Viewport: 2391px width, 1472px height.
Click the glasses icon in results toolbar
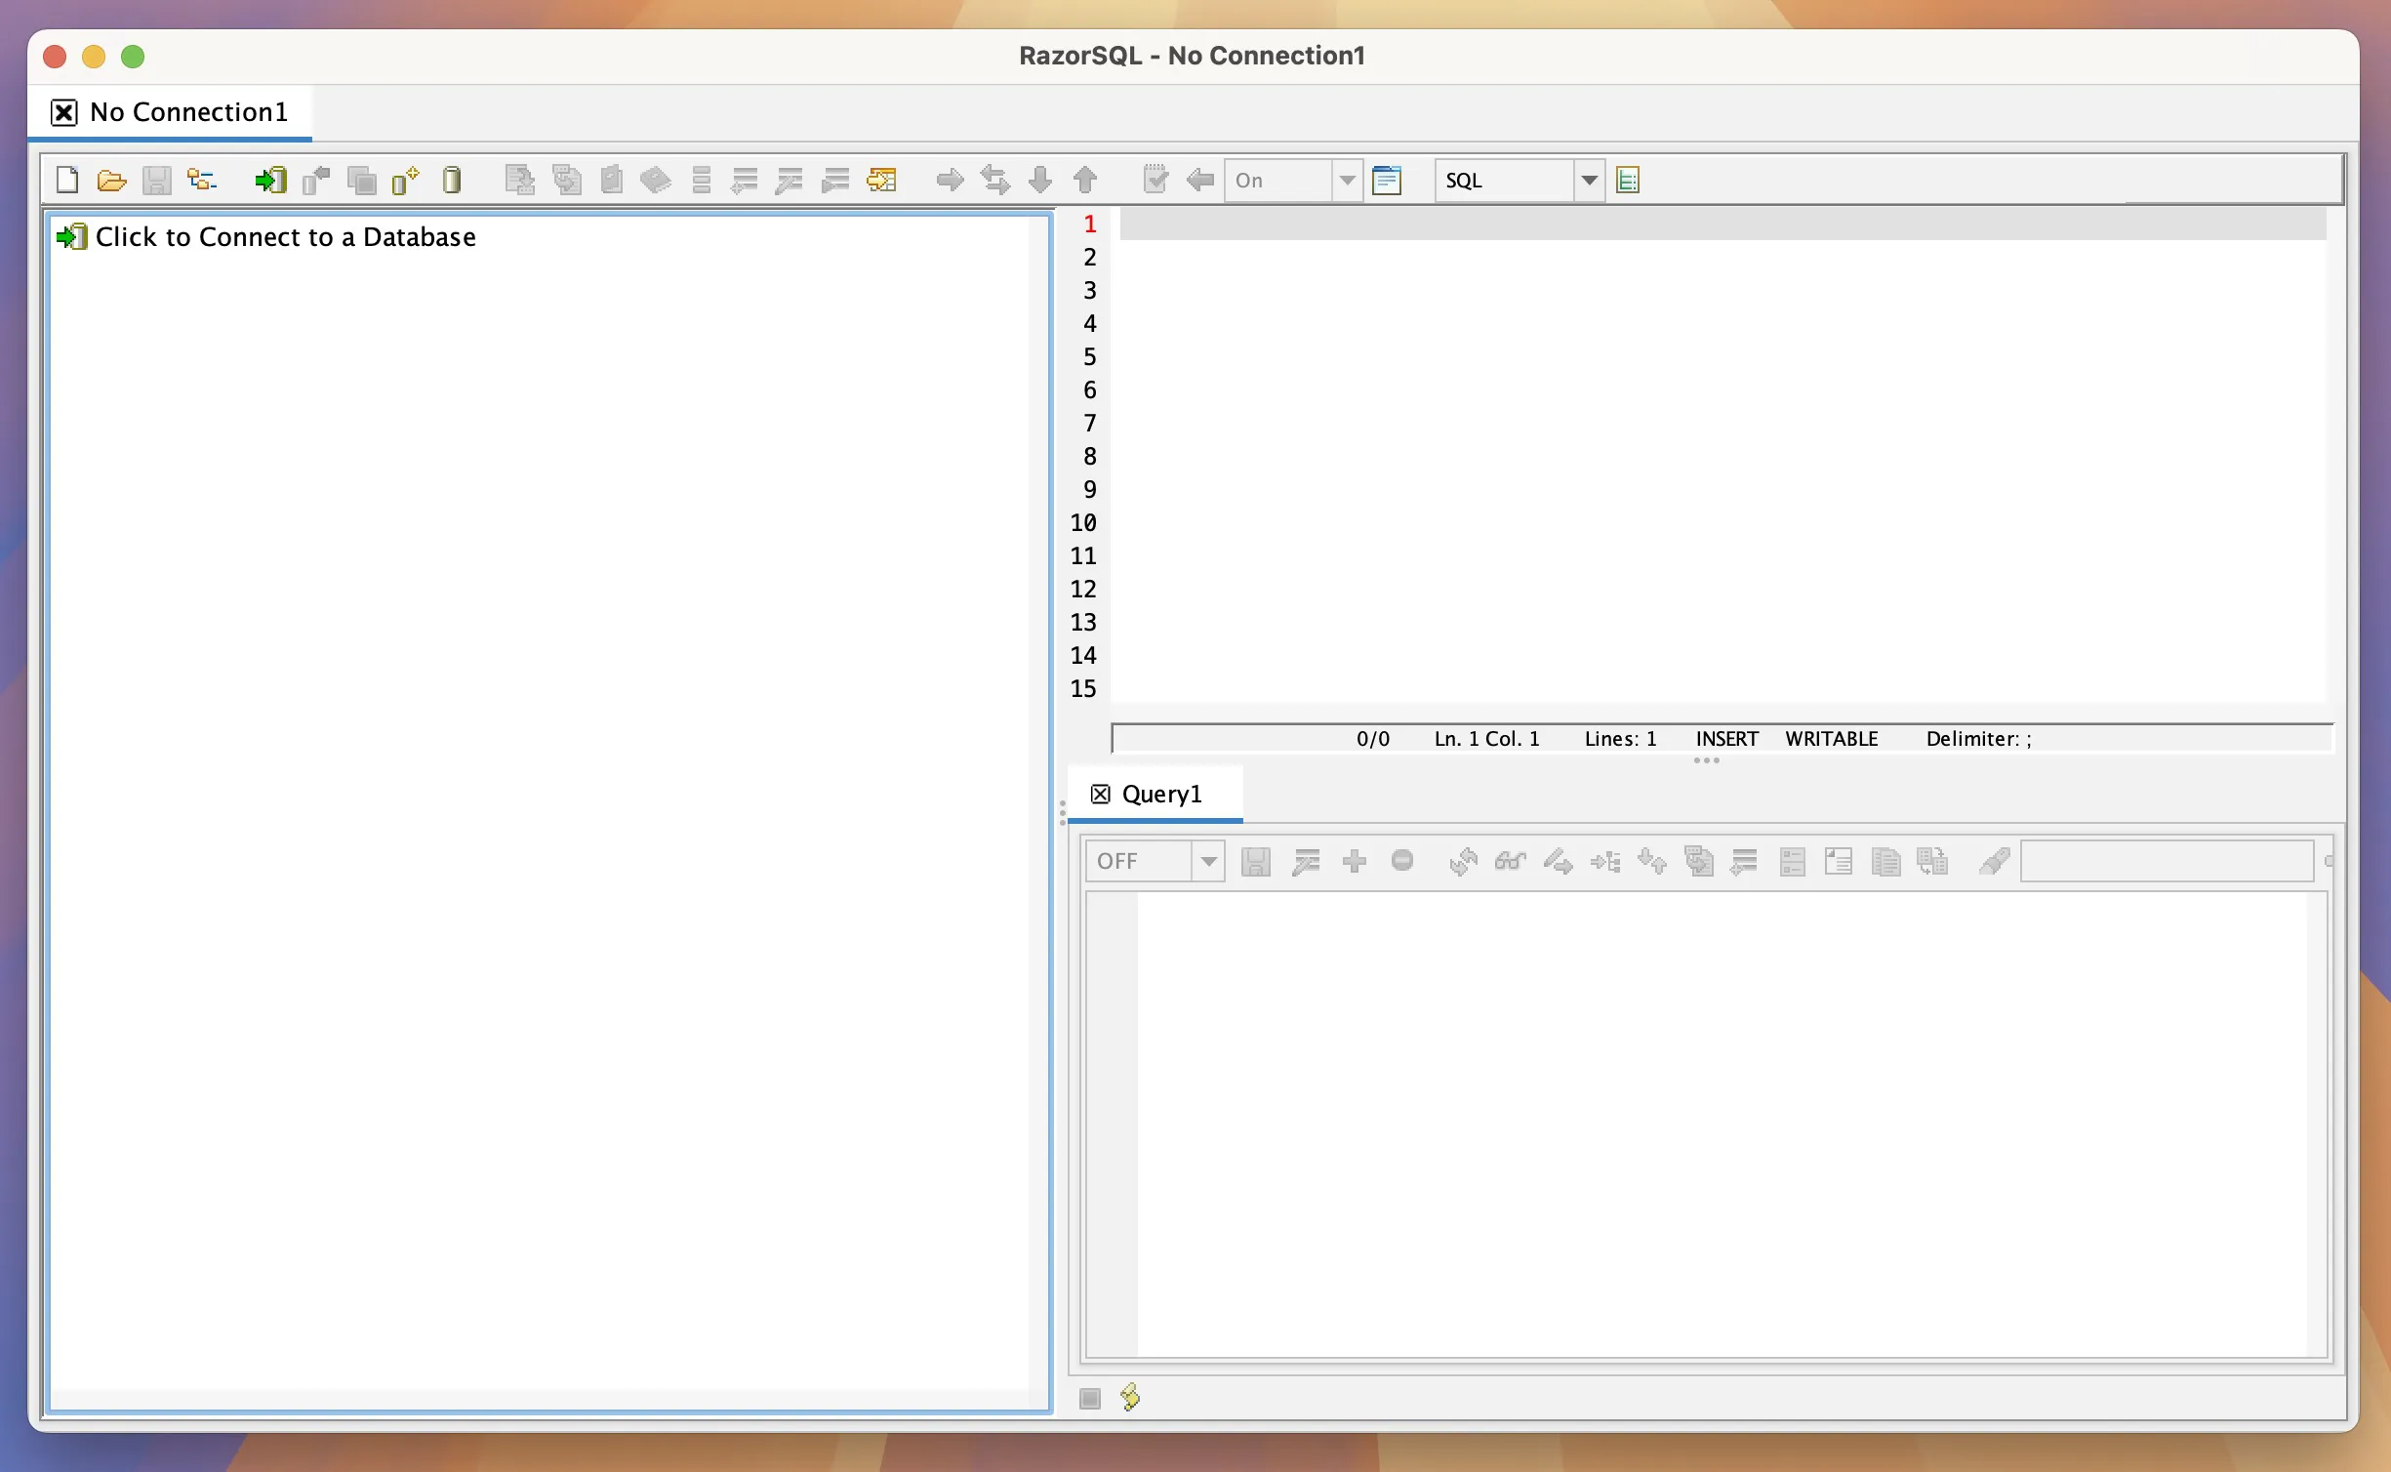[1510, 861]
